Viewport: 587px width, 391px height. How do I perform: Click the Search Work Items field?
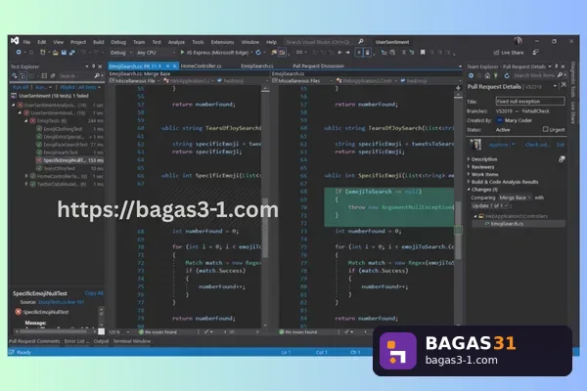534,75
